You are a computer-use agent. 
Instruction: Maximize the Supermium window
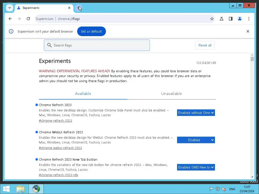240,6
